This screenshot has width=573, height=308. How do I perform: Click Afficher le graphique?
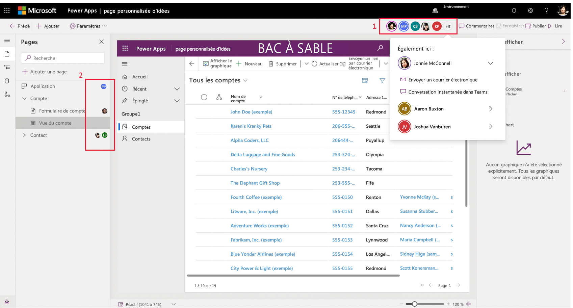tap(217, 63)
